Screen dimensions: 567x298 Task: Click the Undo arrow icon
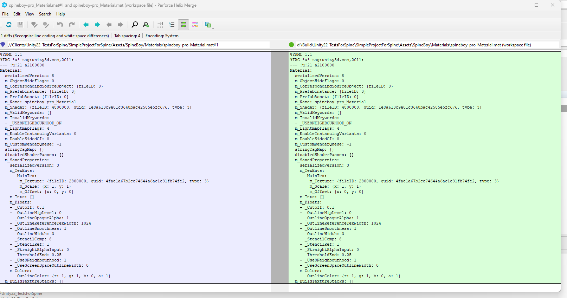click(x=60, y=25)
